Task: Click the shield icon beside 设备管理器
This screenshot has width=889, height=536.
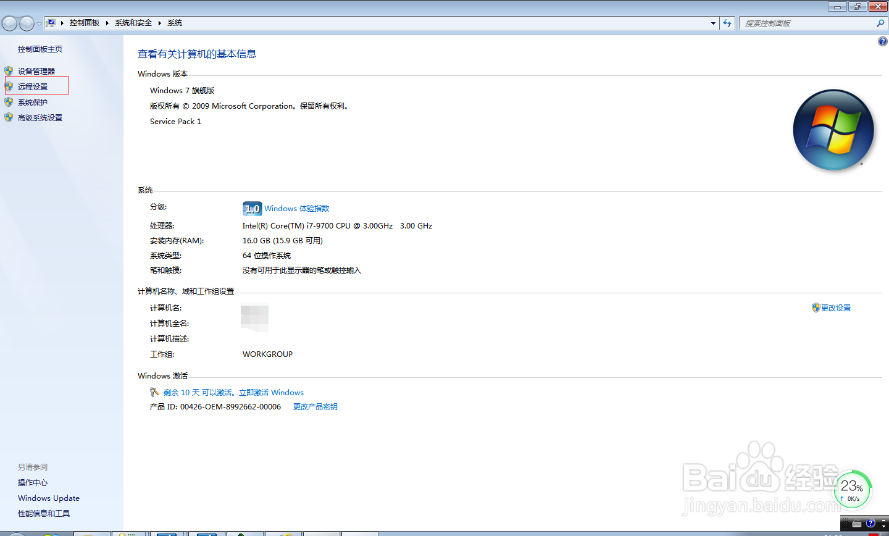Action: [9, 71]
